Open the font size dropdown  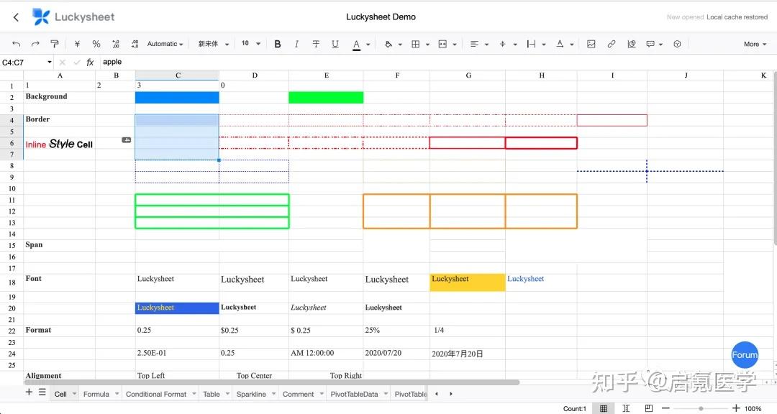(x=250, y=44)
